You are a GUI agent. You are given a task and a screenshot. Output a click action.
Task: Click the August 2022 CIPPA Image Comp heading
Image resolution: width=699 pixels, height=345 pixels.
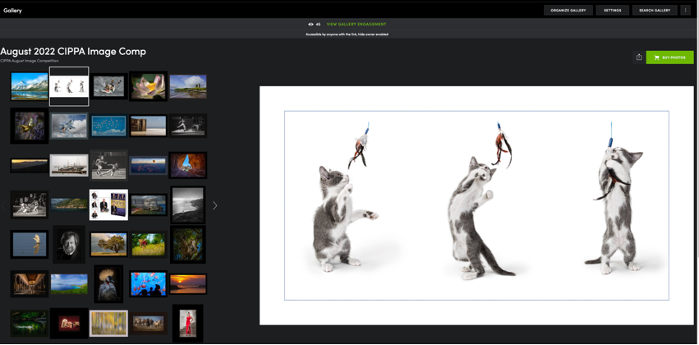tap(73, 51)
